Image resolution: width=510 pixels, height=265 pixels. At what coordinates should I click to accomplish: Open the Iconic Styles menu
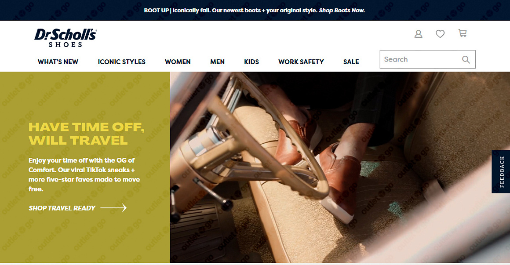[122, 62]
